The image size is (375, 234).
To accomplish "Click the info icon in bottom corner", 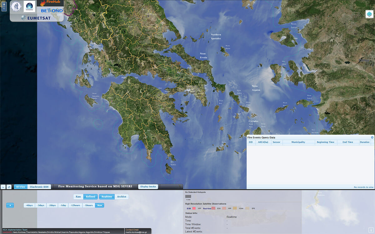I will point(370,230).
